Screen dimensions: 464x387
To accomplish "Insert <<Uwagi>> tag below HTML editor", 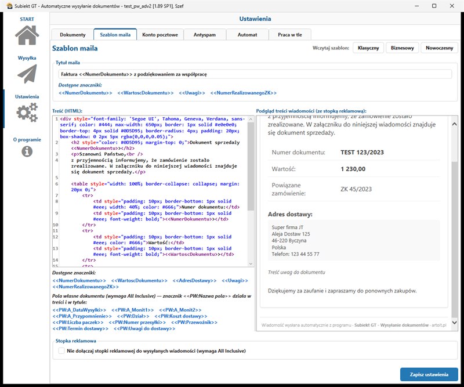I will 235,280.
